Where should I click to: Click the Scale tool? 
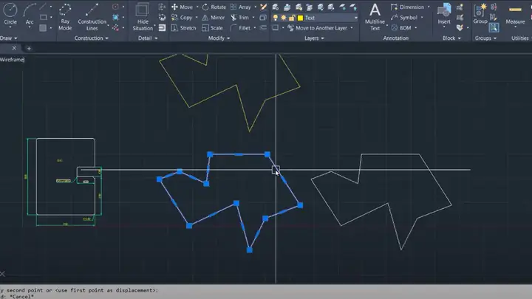[x=212, y=28]
